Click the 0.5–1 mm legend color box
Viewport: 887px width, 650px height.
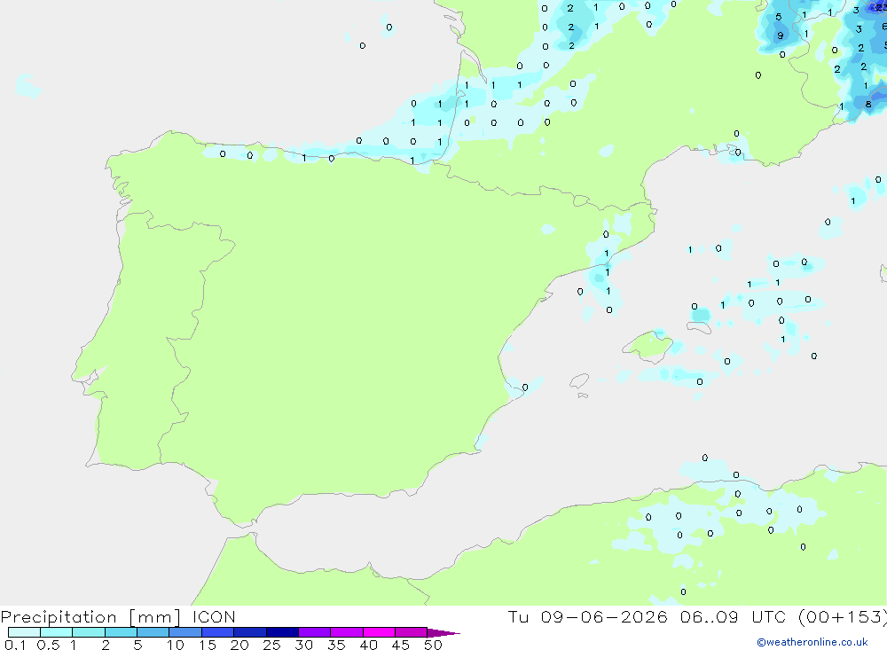pyautogui.click(x=56, y=632)
